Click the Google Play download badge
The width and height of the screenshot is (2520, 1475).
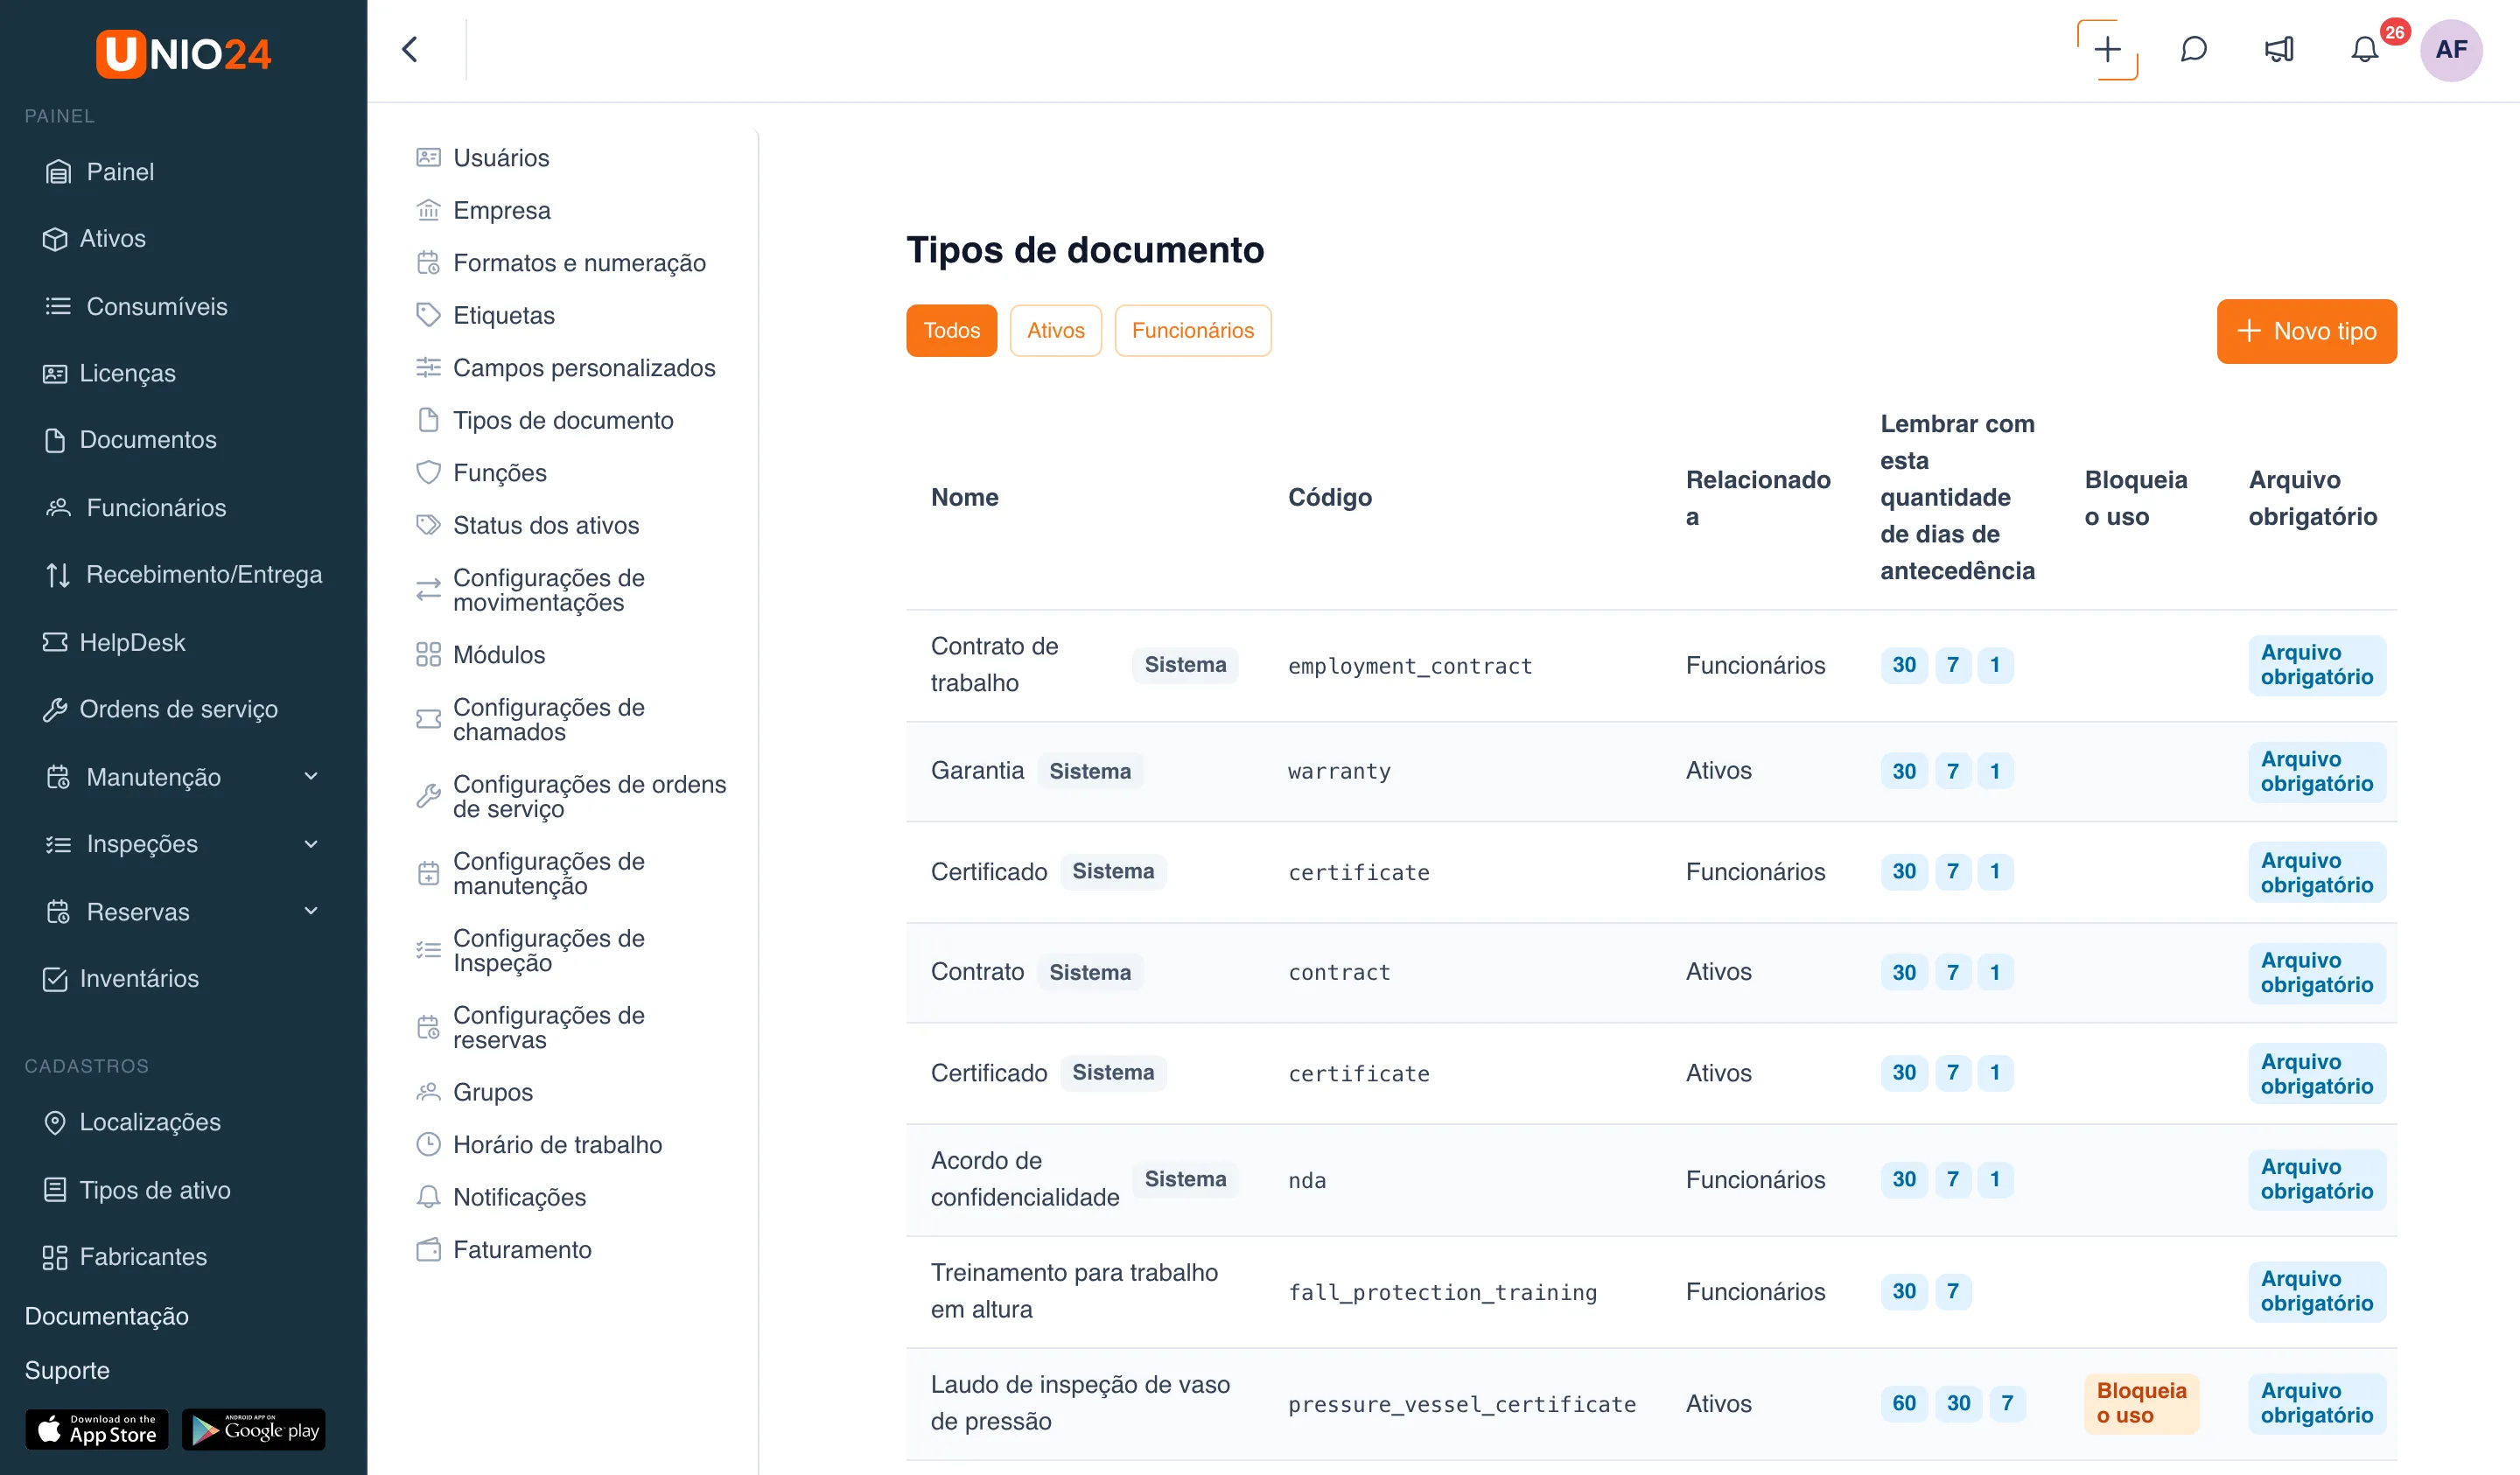tap(254, 1429)
